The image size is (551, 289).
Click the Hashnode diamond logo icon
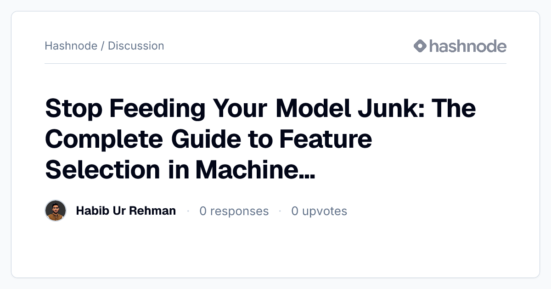[x=420, y=46]
